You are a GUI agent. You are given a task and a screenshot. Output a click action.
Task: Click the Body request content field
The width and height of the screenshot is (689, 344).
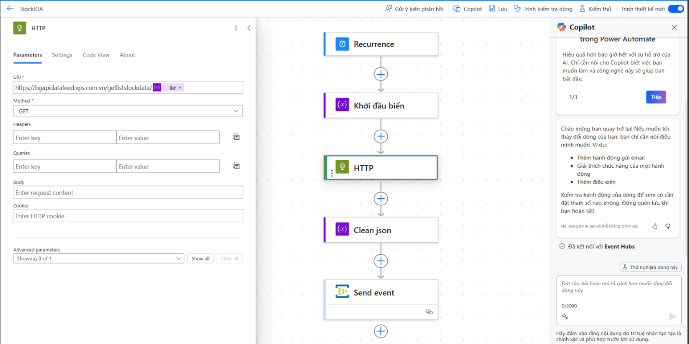pyautogui.click(x=128, y=193)
